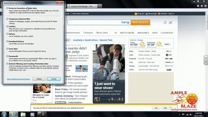
Task: Click Cancel in Delete Browsing History dialog
Action: [x=54, y=79]
